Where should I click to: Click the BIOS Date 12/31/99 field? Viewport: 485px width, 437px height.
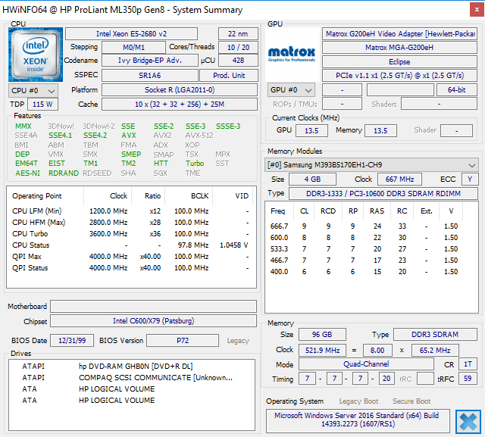pos(72,341)
